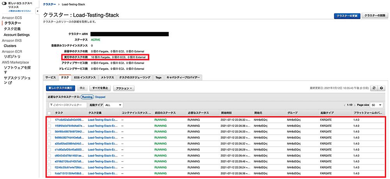Open Clusters under Amazon EKS
The height and width of the screenshot is (179, 390).
10,46
